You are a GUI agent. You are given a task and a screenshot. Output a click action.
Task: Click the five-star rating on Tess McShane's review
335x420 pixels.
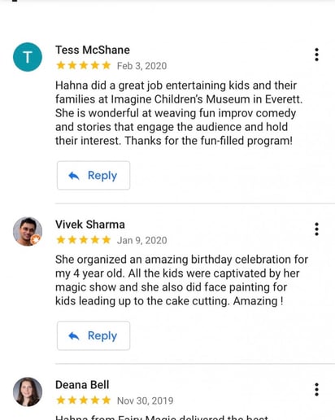84,65
